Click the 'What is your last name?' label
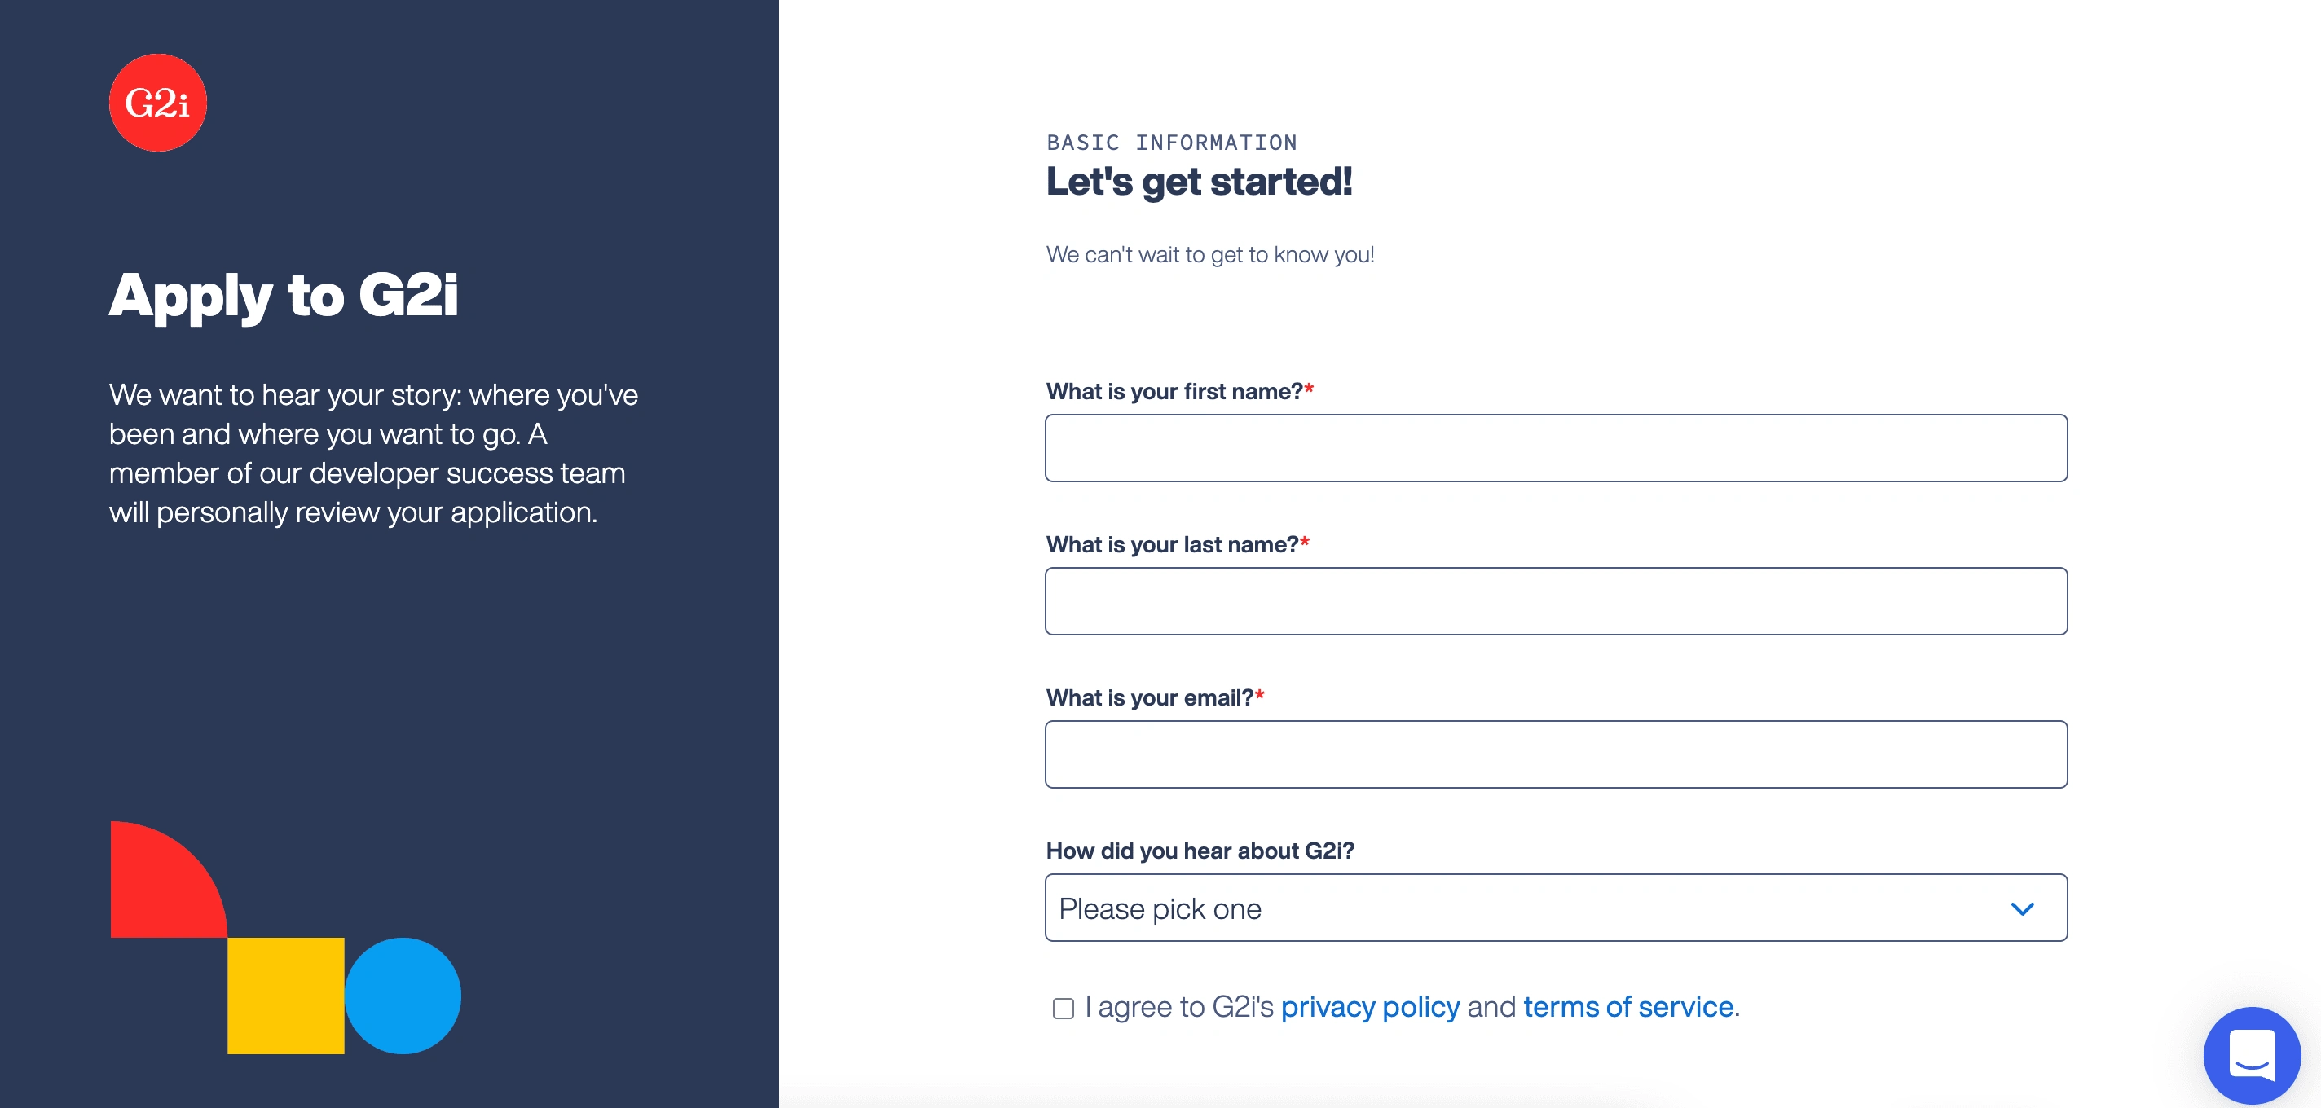The width and height of the screenshot is (2321, 1108). 1178,544
